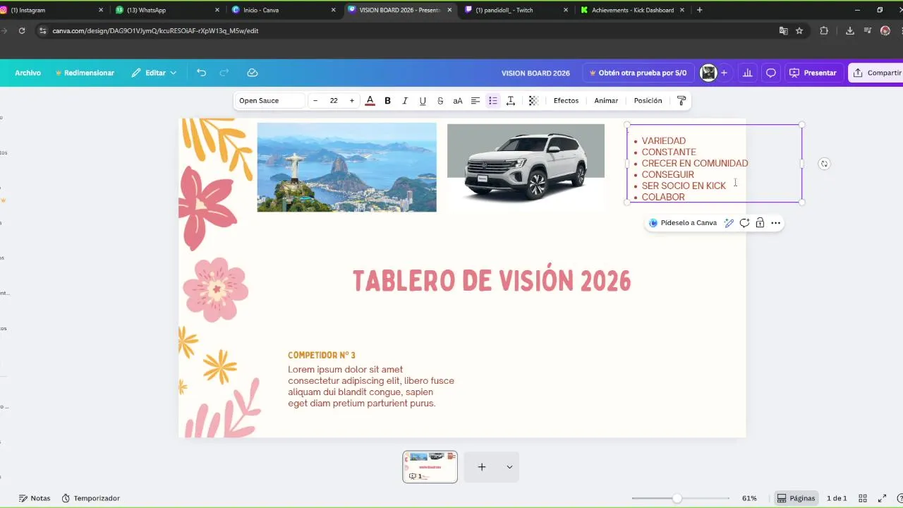Click the copy style paint roller icon
903x508 pixels.
(x=681, y=101)
